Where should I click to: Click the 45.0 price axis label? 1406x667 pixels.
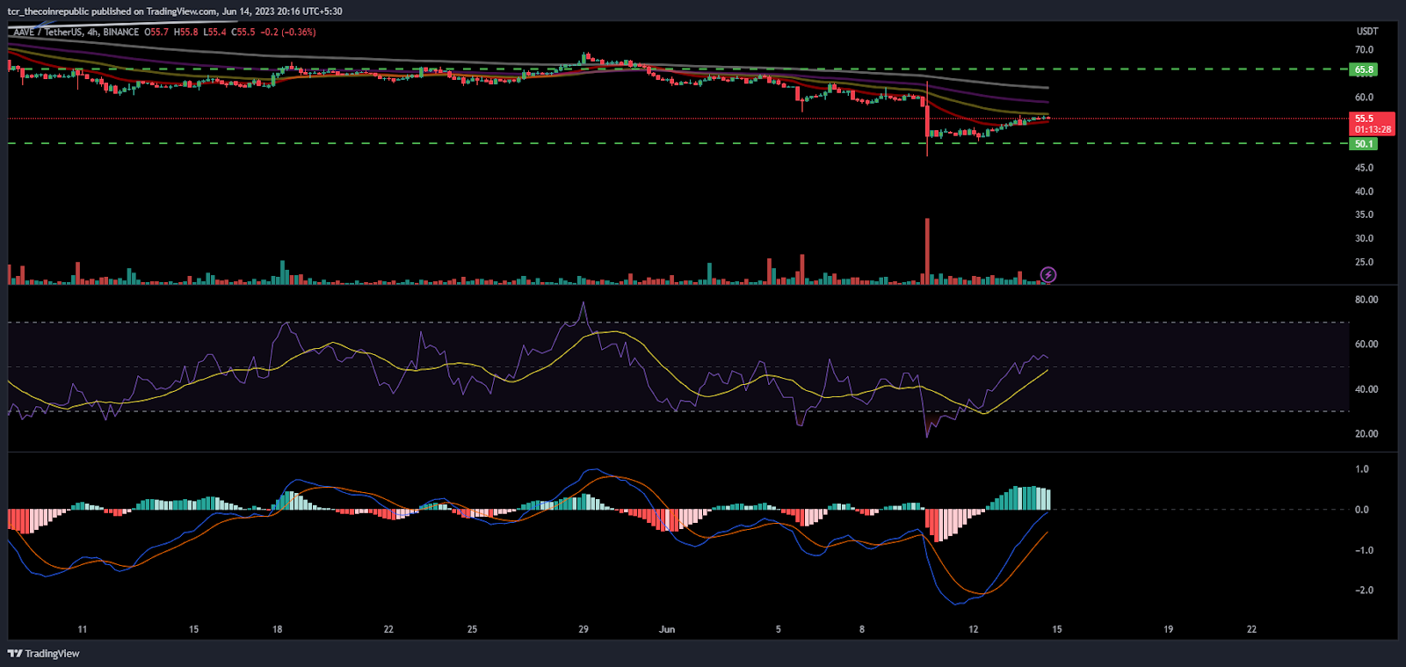coord(1364,168)
